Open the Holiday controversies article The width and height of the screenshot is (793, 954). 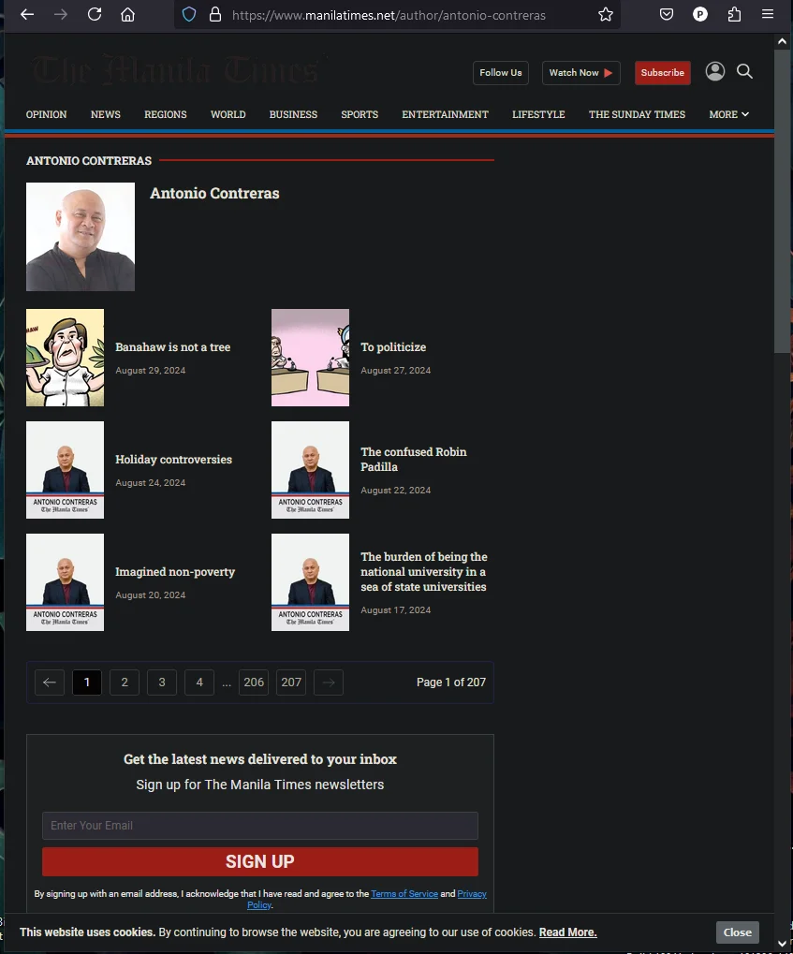(x=173, y=460)
